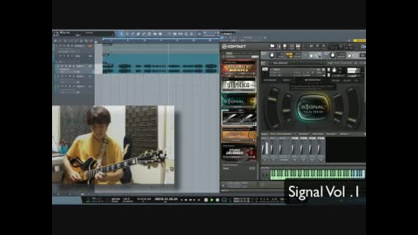Toggle Kontakt on-screen keyboard icon
This screenshot has height=235, width=418.
point(298,47)
